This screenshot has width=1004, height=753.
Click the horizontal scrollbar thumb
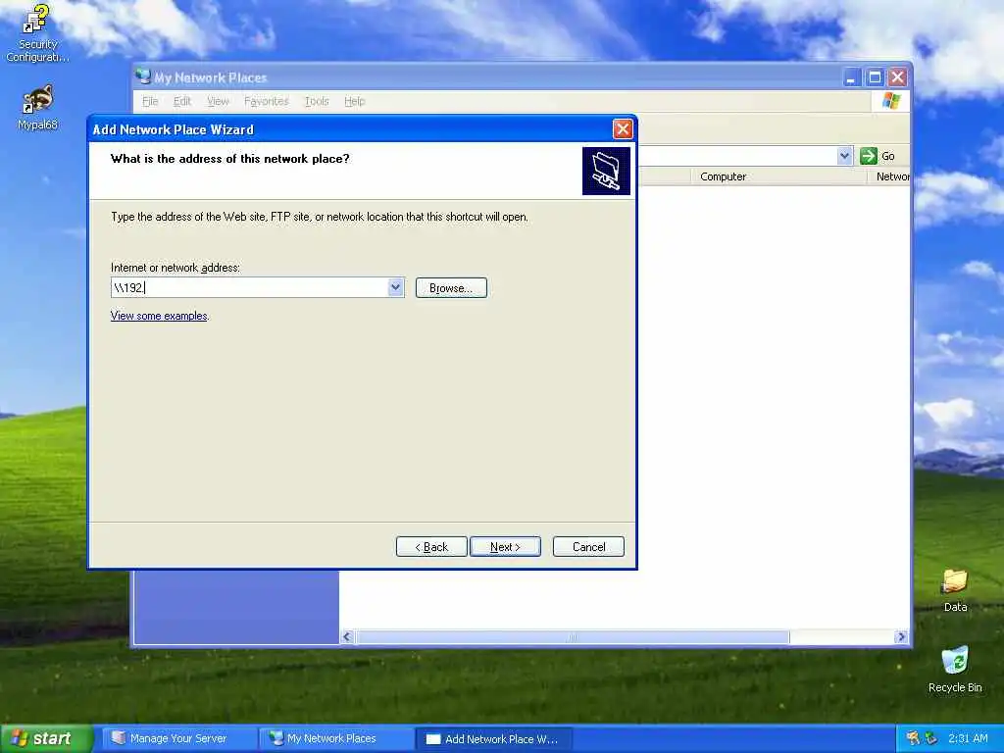point(573,637)
